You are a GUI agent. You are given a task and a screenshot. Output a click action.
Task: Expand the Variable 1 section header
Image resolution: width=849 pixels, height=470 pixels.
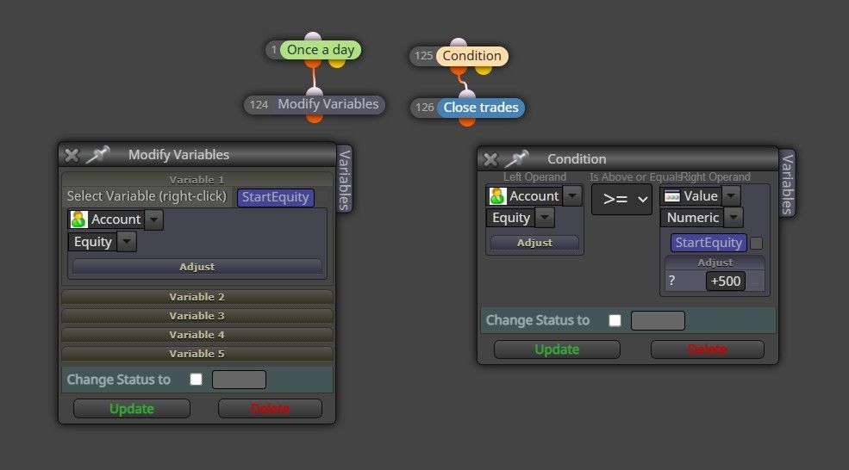coord(197,180)
